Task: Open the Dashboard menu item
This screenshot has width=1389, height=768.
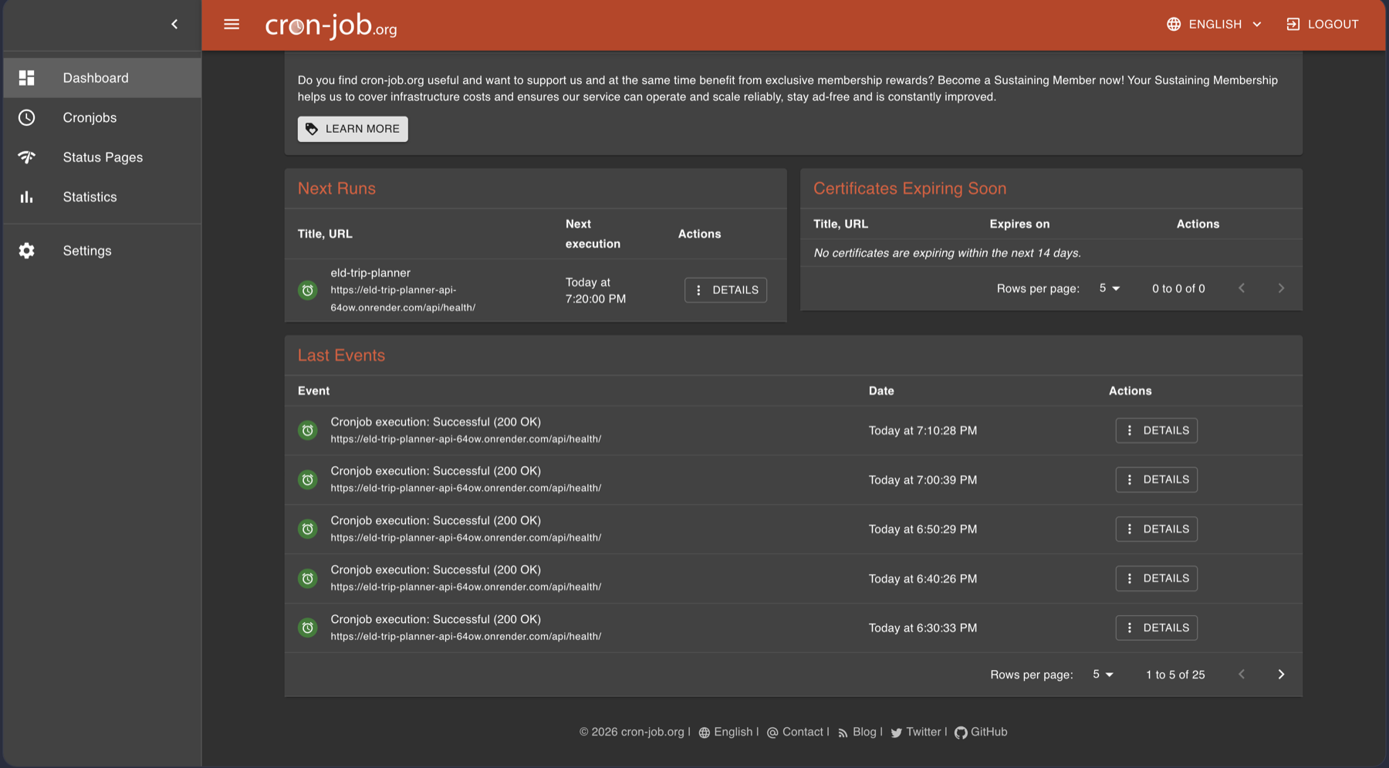Action: click(102, 78)
